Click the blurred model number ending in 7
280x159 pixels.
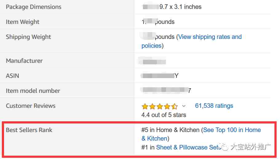click(x=166, y=90)
